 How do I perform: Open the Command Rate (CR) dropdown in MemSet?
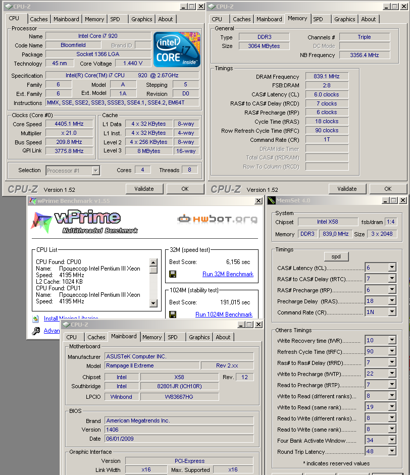click(392, 312)
